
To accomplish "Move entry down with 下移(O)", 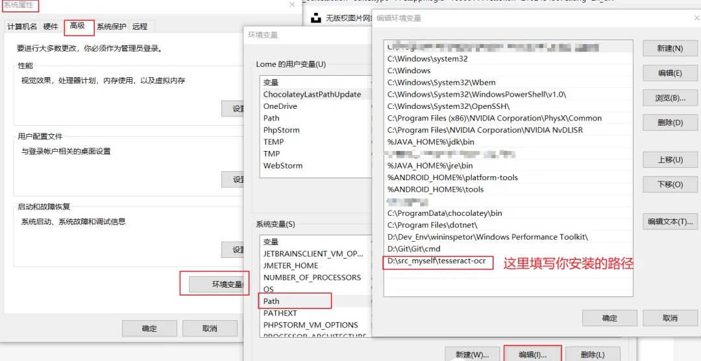I will click(x=669, y=184).
